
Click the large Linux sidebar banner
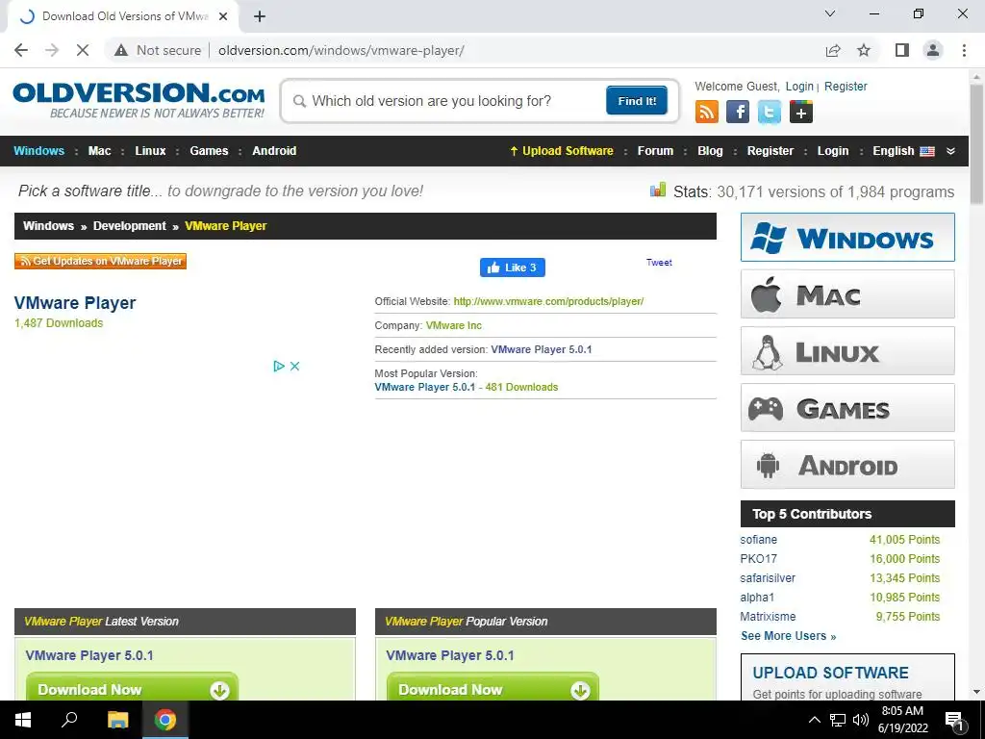(x=847, y=350)
